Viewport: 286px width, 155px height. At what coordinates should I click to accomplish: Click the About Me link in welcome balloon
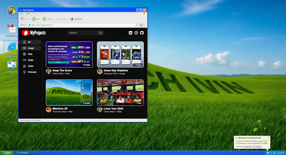pos(248,147)
